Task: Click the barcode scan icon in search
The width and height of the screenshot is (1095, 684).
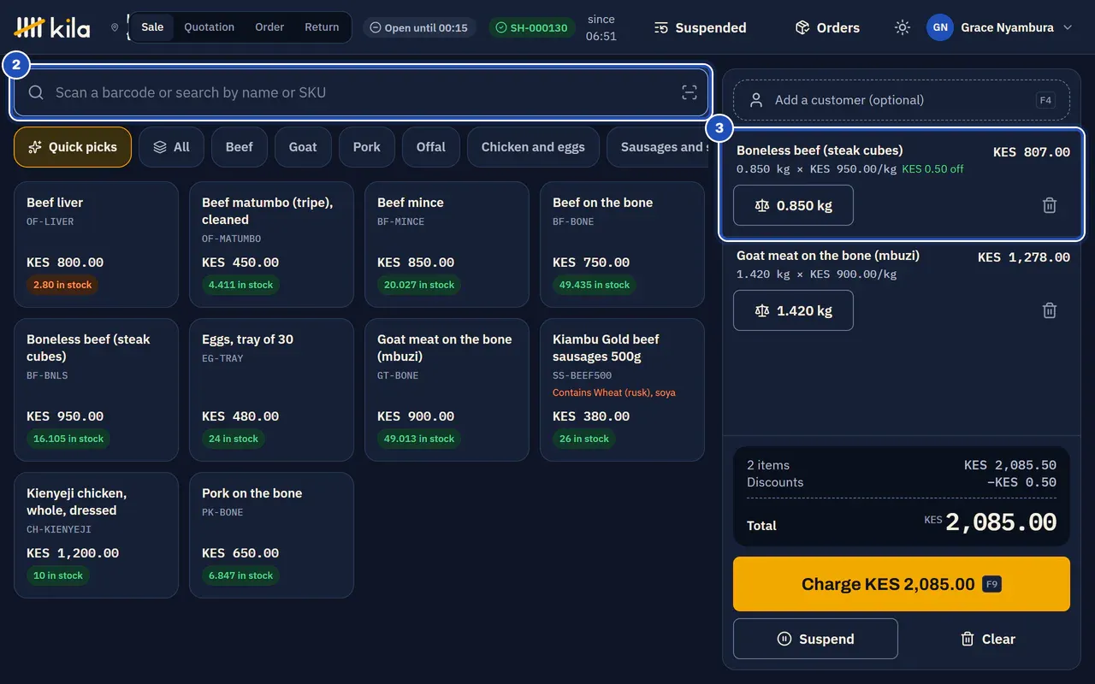Action: click(x=689, y=92)
